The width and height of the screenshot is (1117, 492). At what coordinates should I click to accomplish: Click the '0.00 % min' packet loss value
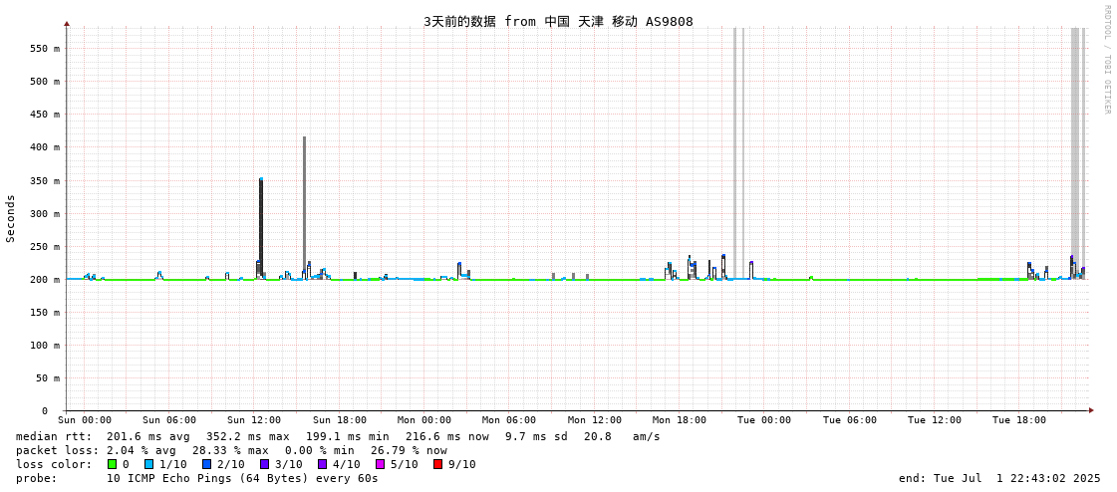point(319,451)
